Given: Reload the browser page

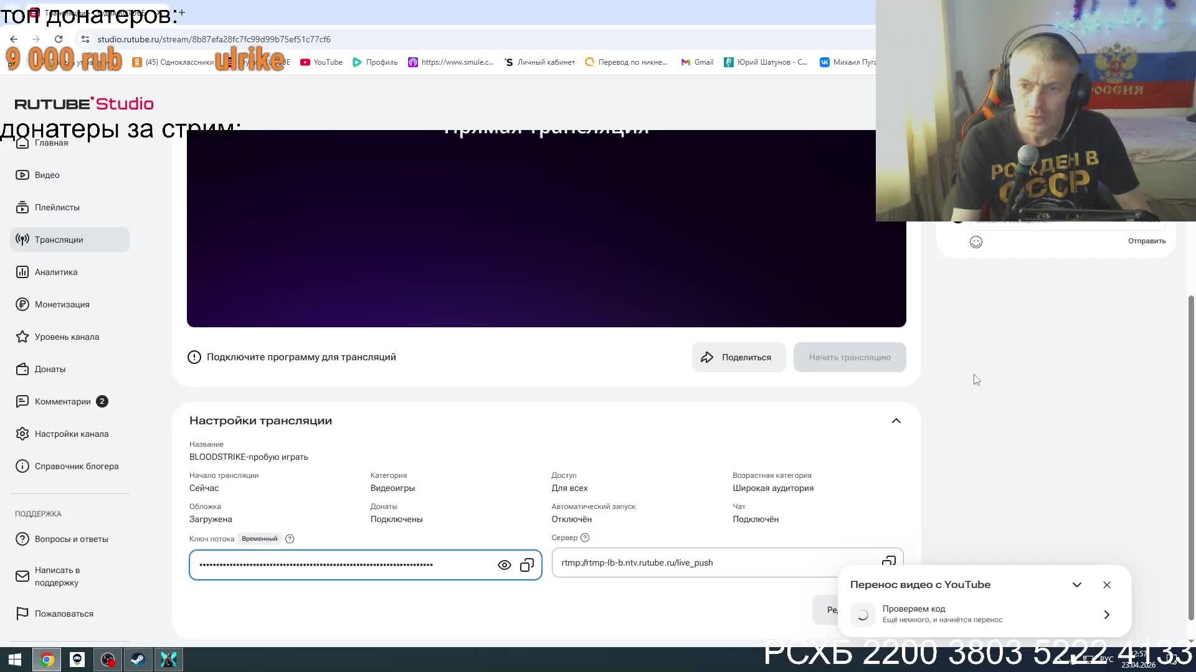Looking at the screenshot, I should pyautogui.click(x=59, y=39).
